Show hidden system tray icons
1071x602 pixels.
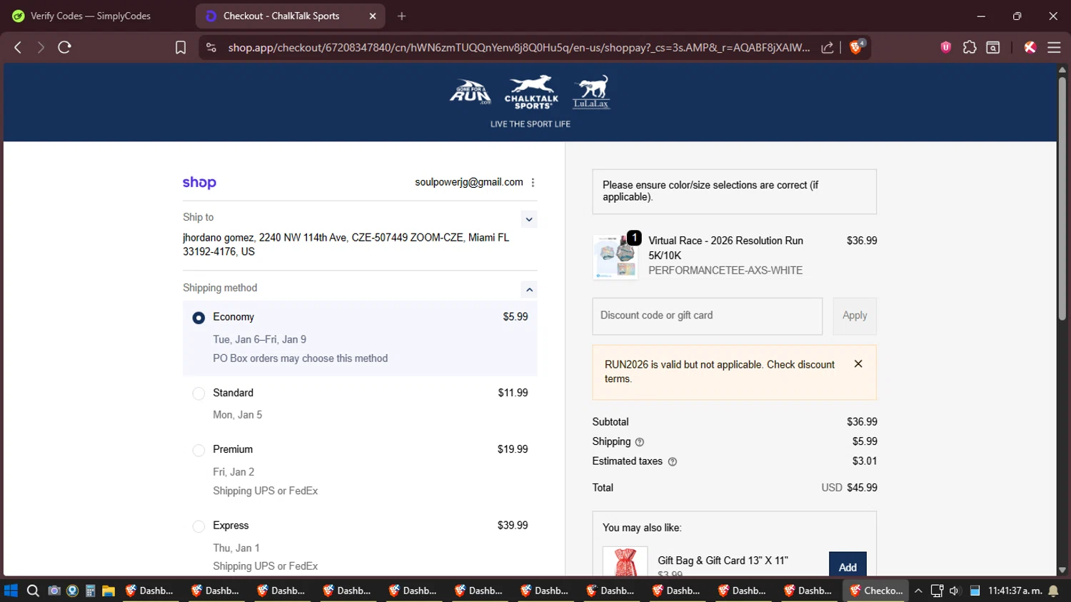pos(918,591)
